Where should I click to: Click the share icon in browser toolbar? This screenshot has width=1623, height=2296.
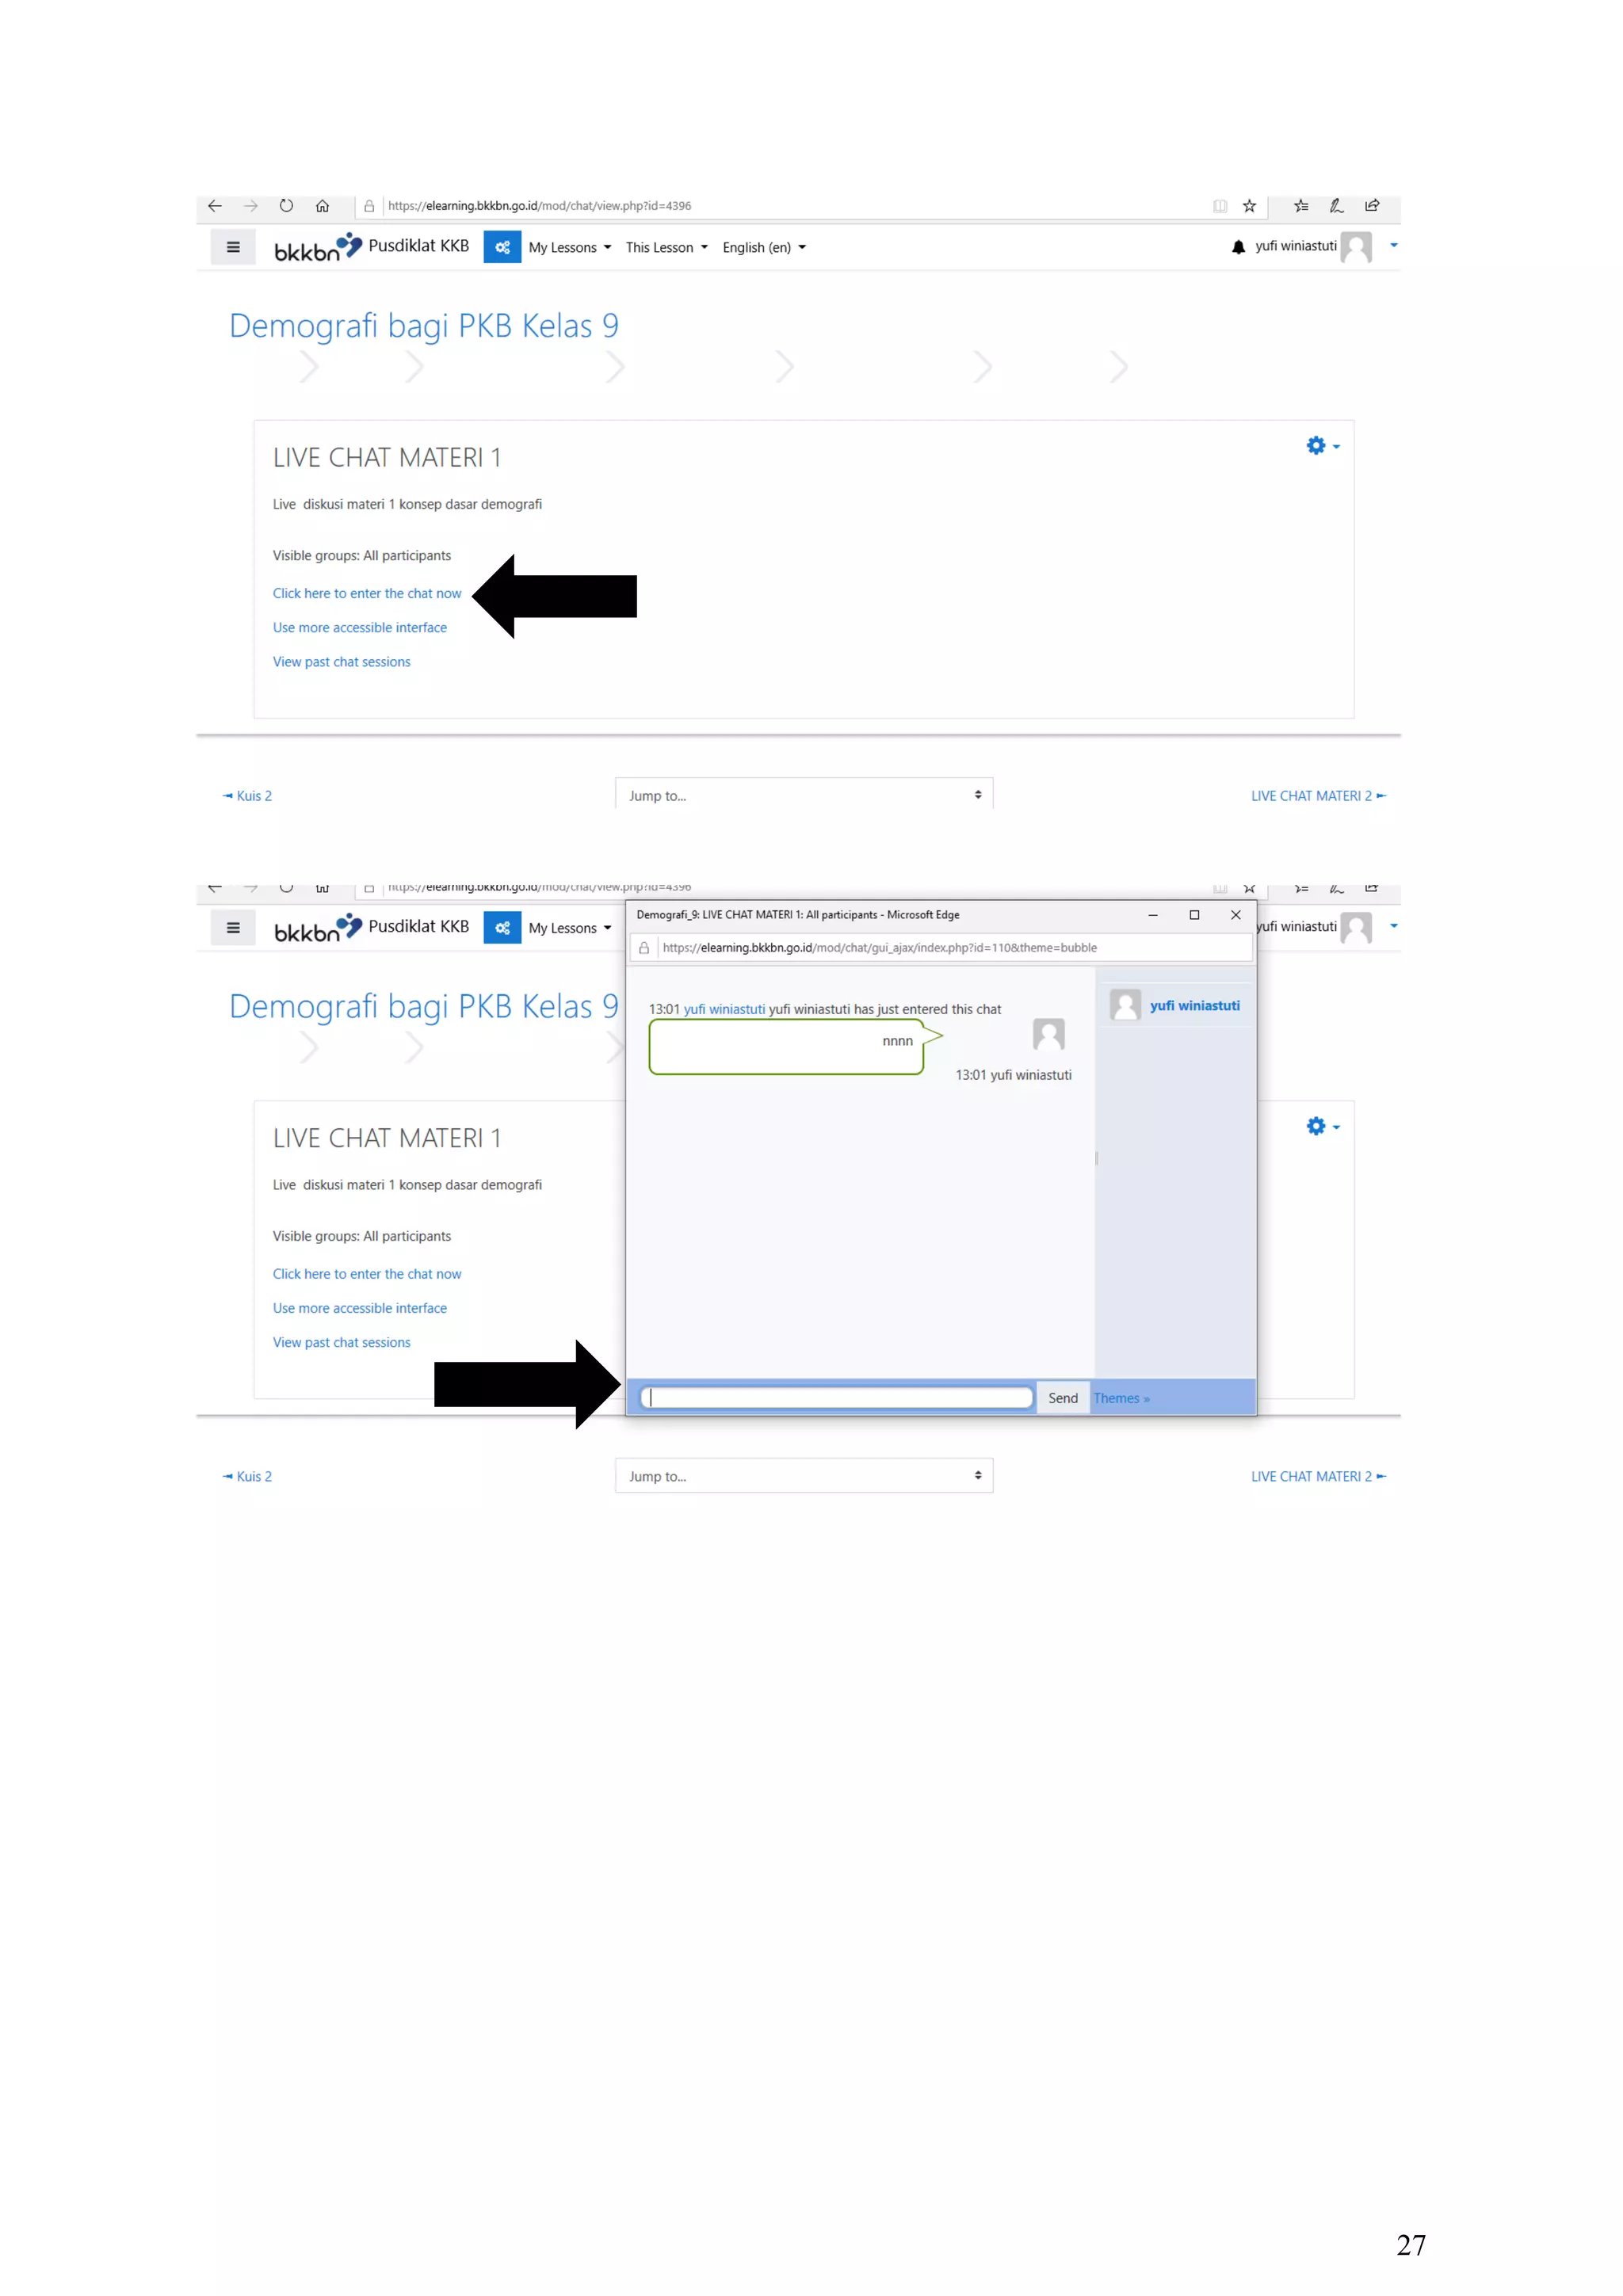(x=1372, y=206)
